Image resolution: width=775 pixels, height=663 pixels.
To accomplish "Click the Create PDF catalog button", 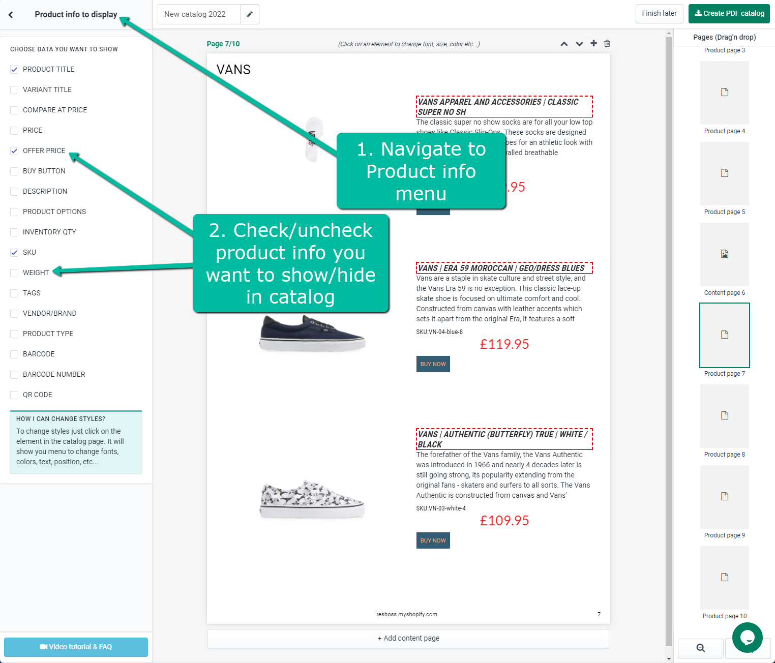I will (729, 14).
